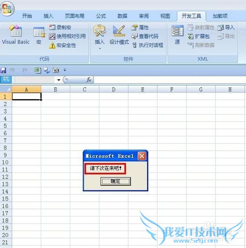Open the Visual Basic editor
The width and height of the screenshot is (246, 248).
[x=16, y=35]
